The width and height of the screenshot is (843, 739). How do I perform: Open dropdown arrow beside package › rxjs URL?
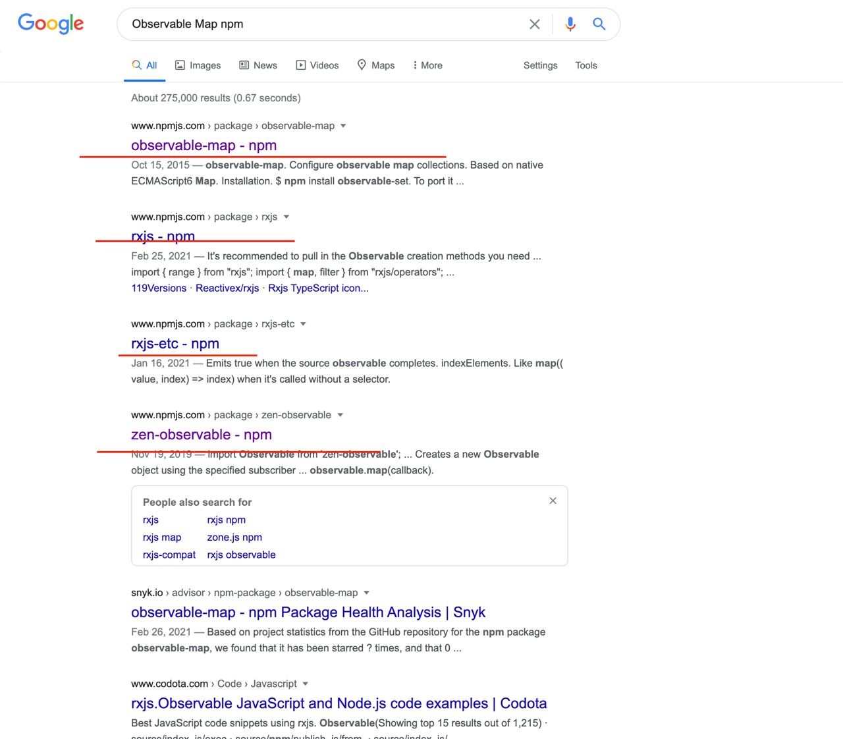pos(286,217)
